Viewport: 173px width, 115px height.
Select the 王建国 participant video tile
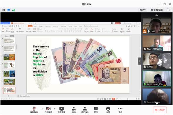(x=157, y=61)
